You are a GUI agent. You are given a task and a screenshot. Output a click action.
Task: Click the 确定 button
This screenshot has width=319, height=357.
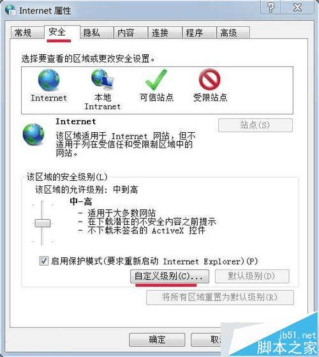(x=157, y=340)
